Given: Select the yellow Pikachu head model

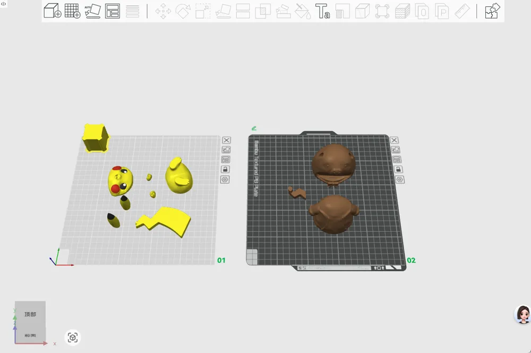Looking at the screenshot, I should tap(120, 181).
